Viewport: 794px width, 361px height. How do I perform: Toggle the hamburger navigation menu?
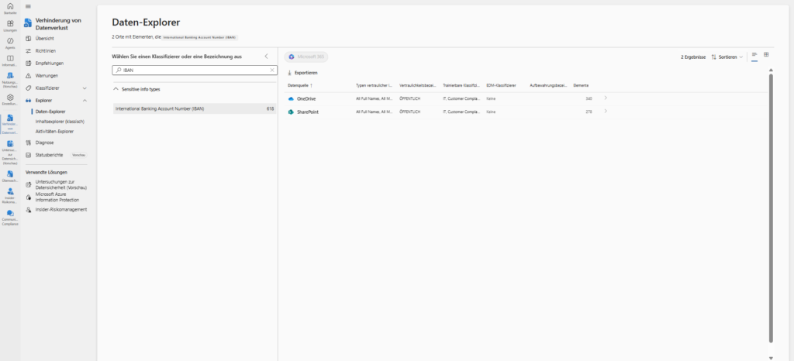click(29, 5)
